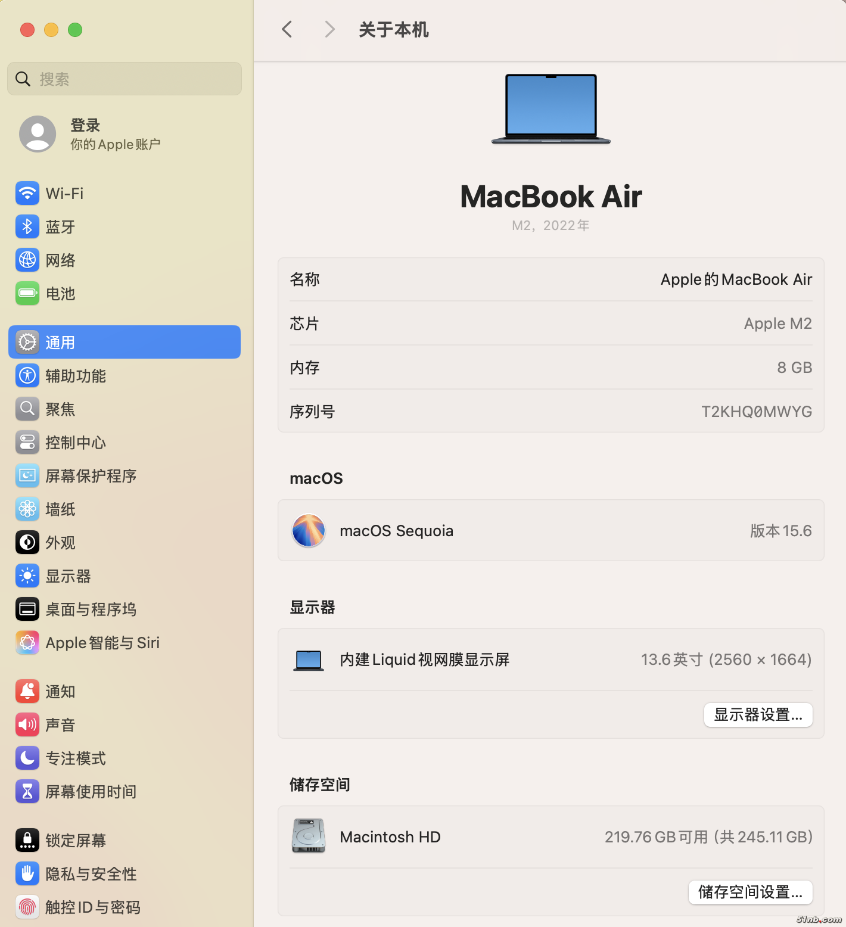Screen dimensions: 846x927
Task: Click the "219.76 GB 可用" storage text
Action: [657, 837]
